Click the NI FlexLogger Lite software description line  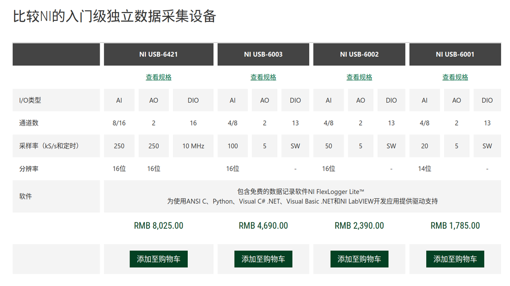click(x=301, y=192)
